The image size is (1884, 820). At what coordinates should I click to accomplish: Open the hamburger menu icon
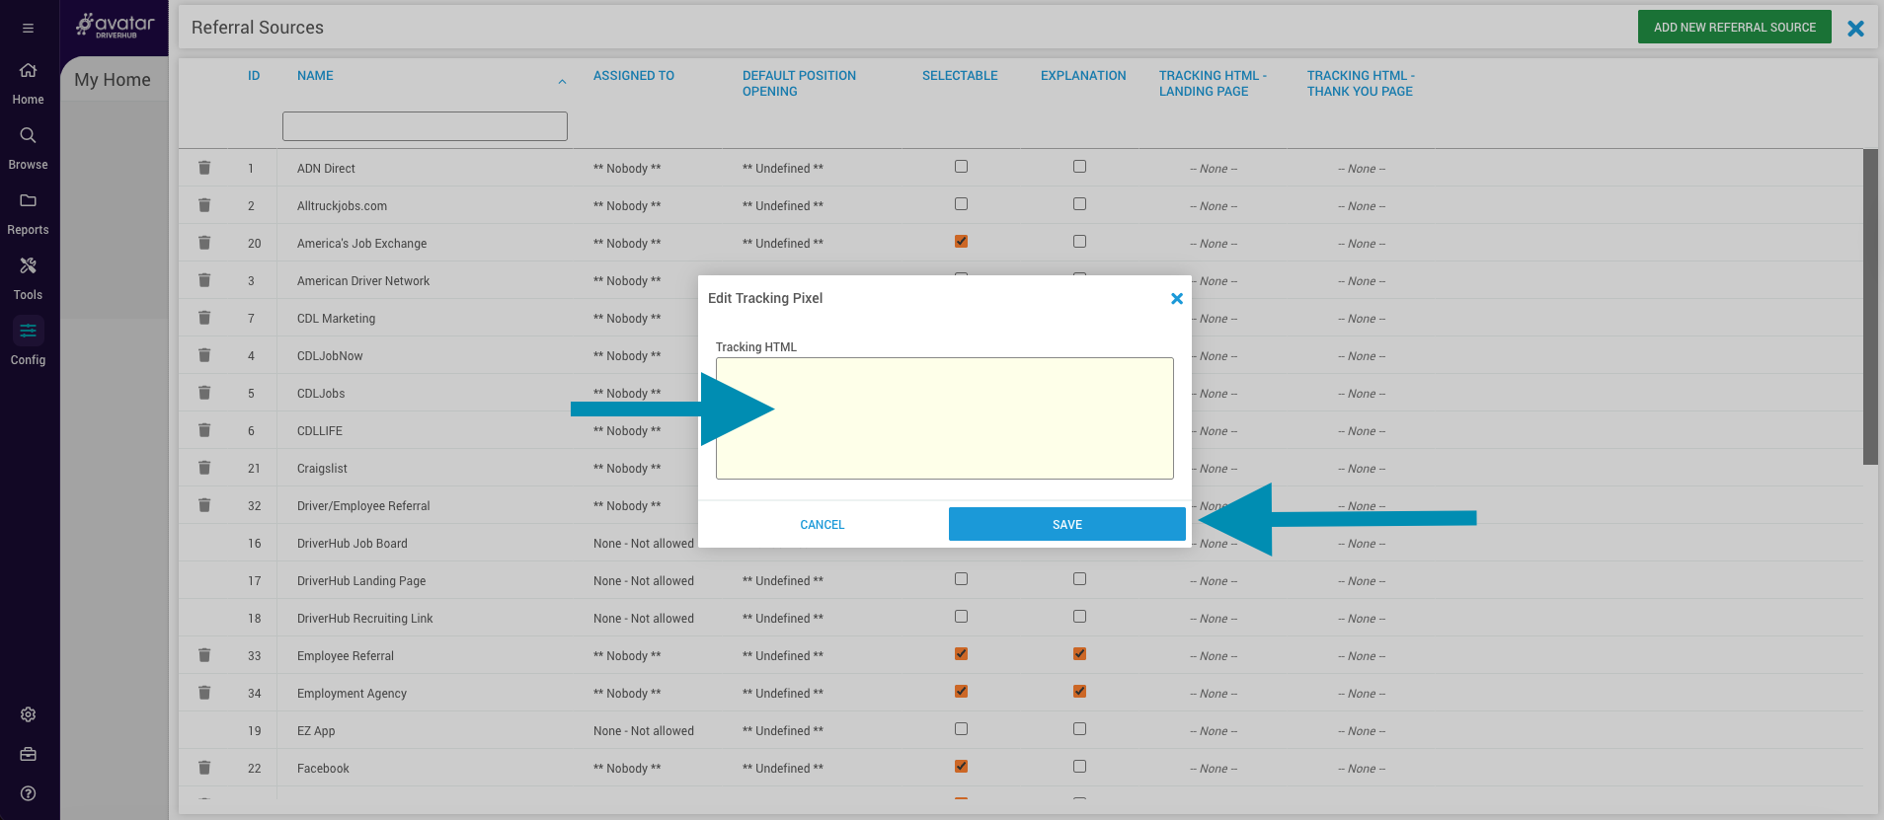(28, 28)
